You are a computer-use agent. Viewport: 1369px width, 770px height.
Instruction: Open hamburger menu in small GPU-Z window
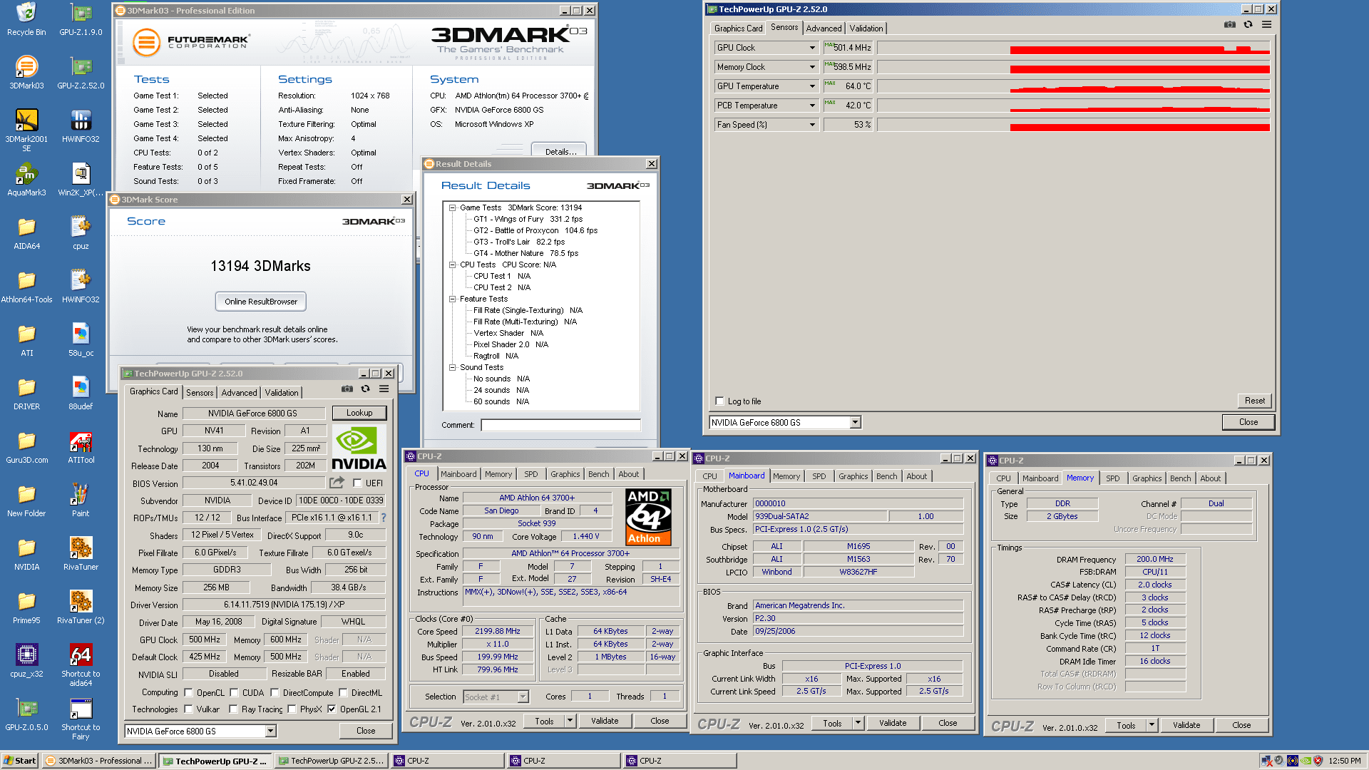coord(384,389)
